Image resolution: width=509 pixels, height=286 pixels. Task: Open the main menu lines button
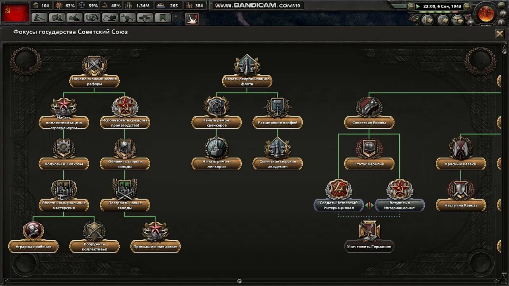pos(501,6)
